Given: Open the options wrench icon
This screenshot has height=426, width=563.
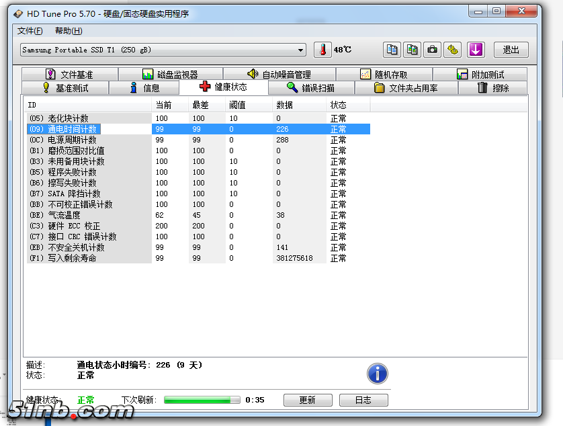Looking at the screenshot, I should [x=453, y=50].
